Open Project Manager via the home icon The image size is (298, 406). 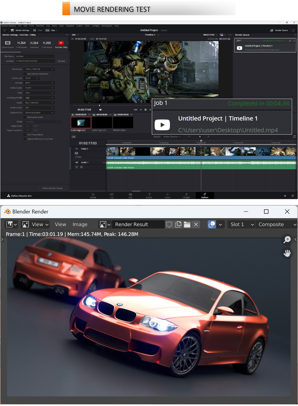[x=285, y=196]
